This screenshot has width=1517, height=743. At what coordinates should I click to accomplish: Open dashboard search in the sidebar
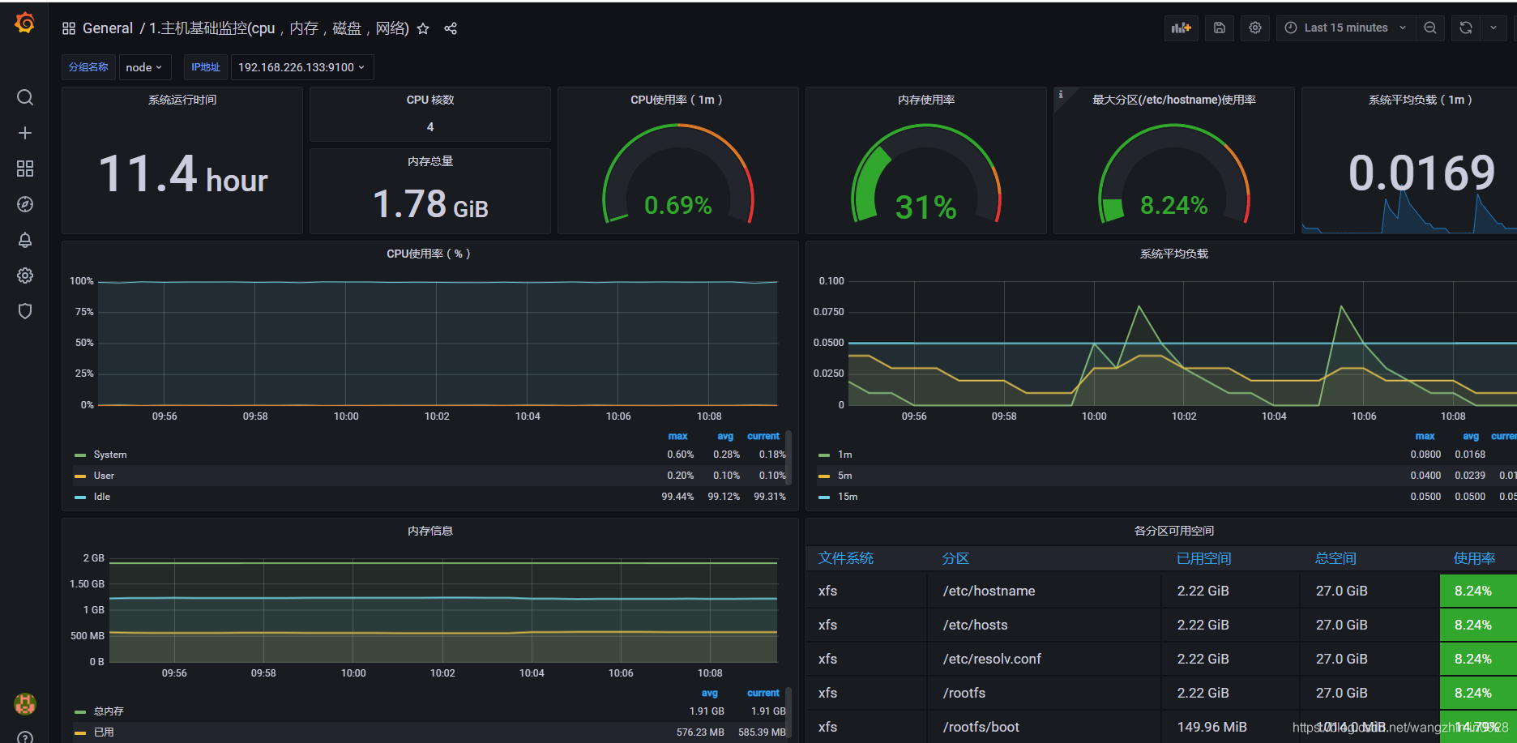point(24,97)
